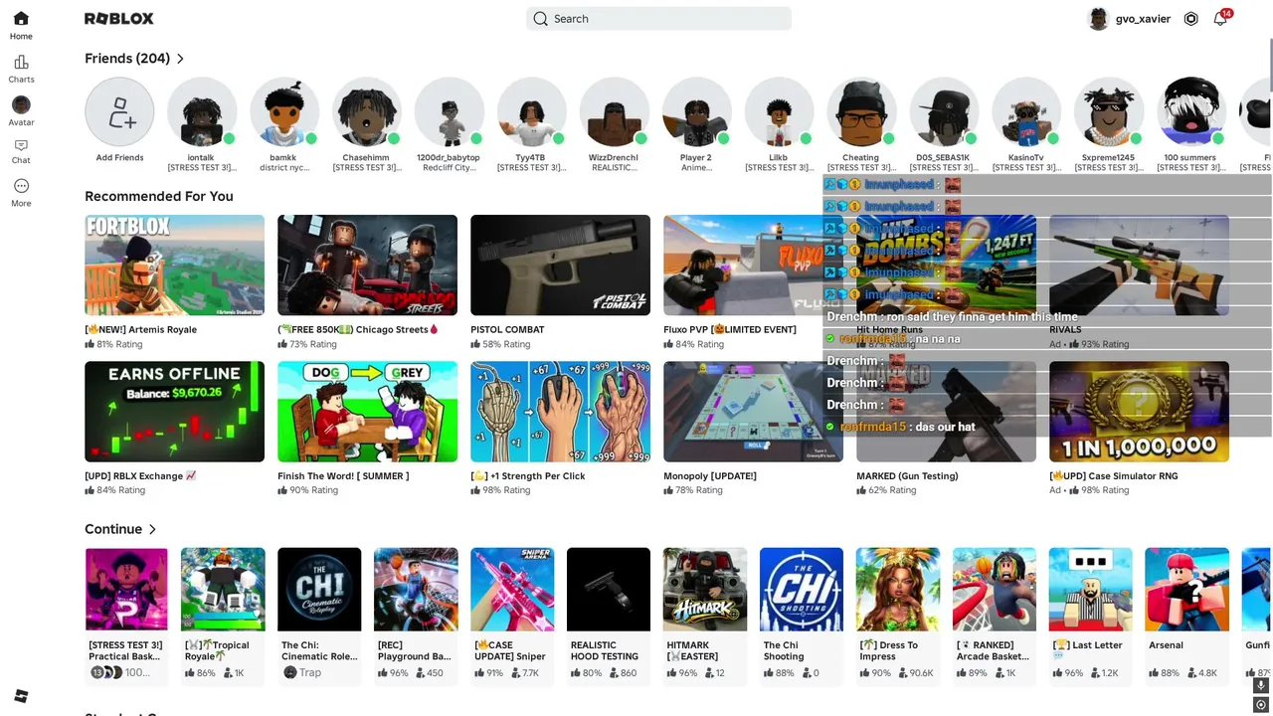Open +1 Strength Per Click game
Viewport: 1273px width, 716px height.
pos(560,412)
